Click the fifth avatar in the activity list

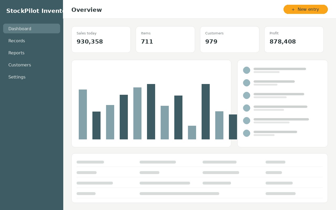pos(246,120)
